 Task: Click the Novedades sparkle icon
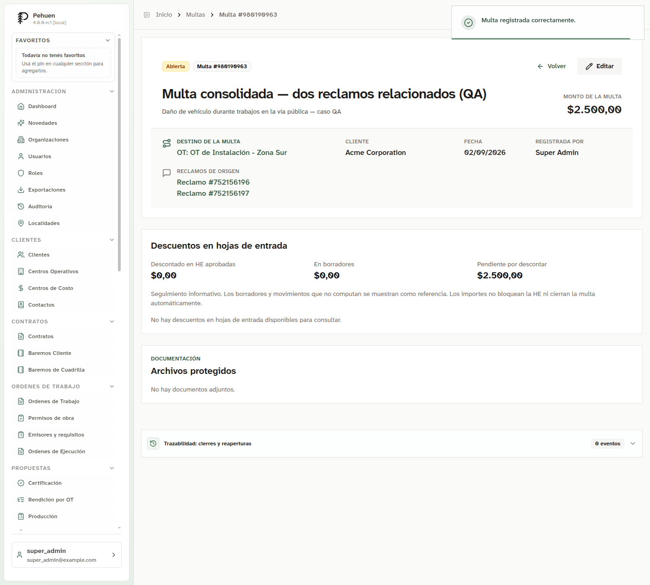[21, 123]
